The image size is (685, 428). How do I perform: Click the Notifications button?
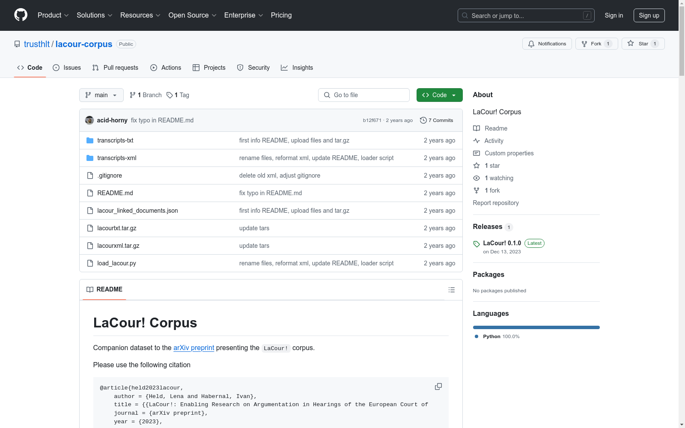(x=547, y=44)
